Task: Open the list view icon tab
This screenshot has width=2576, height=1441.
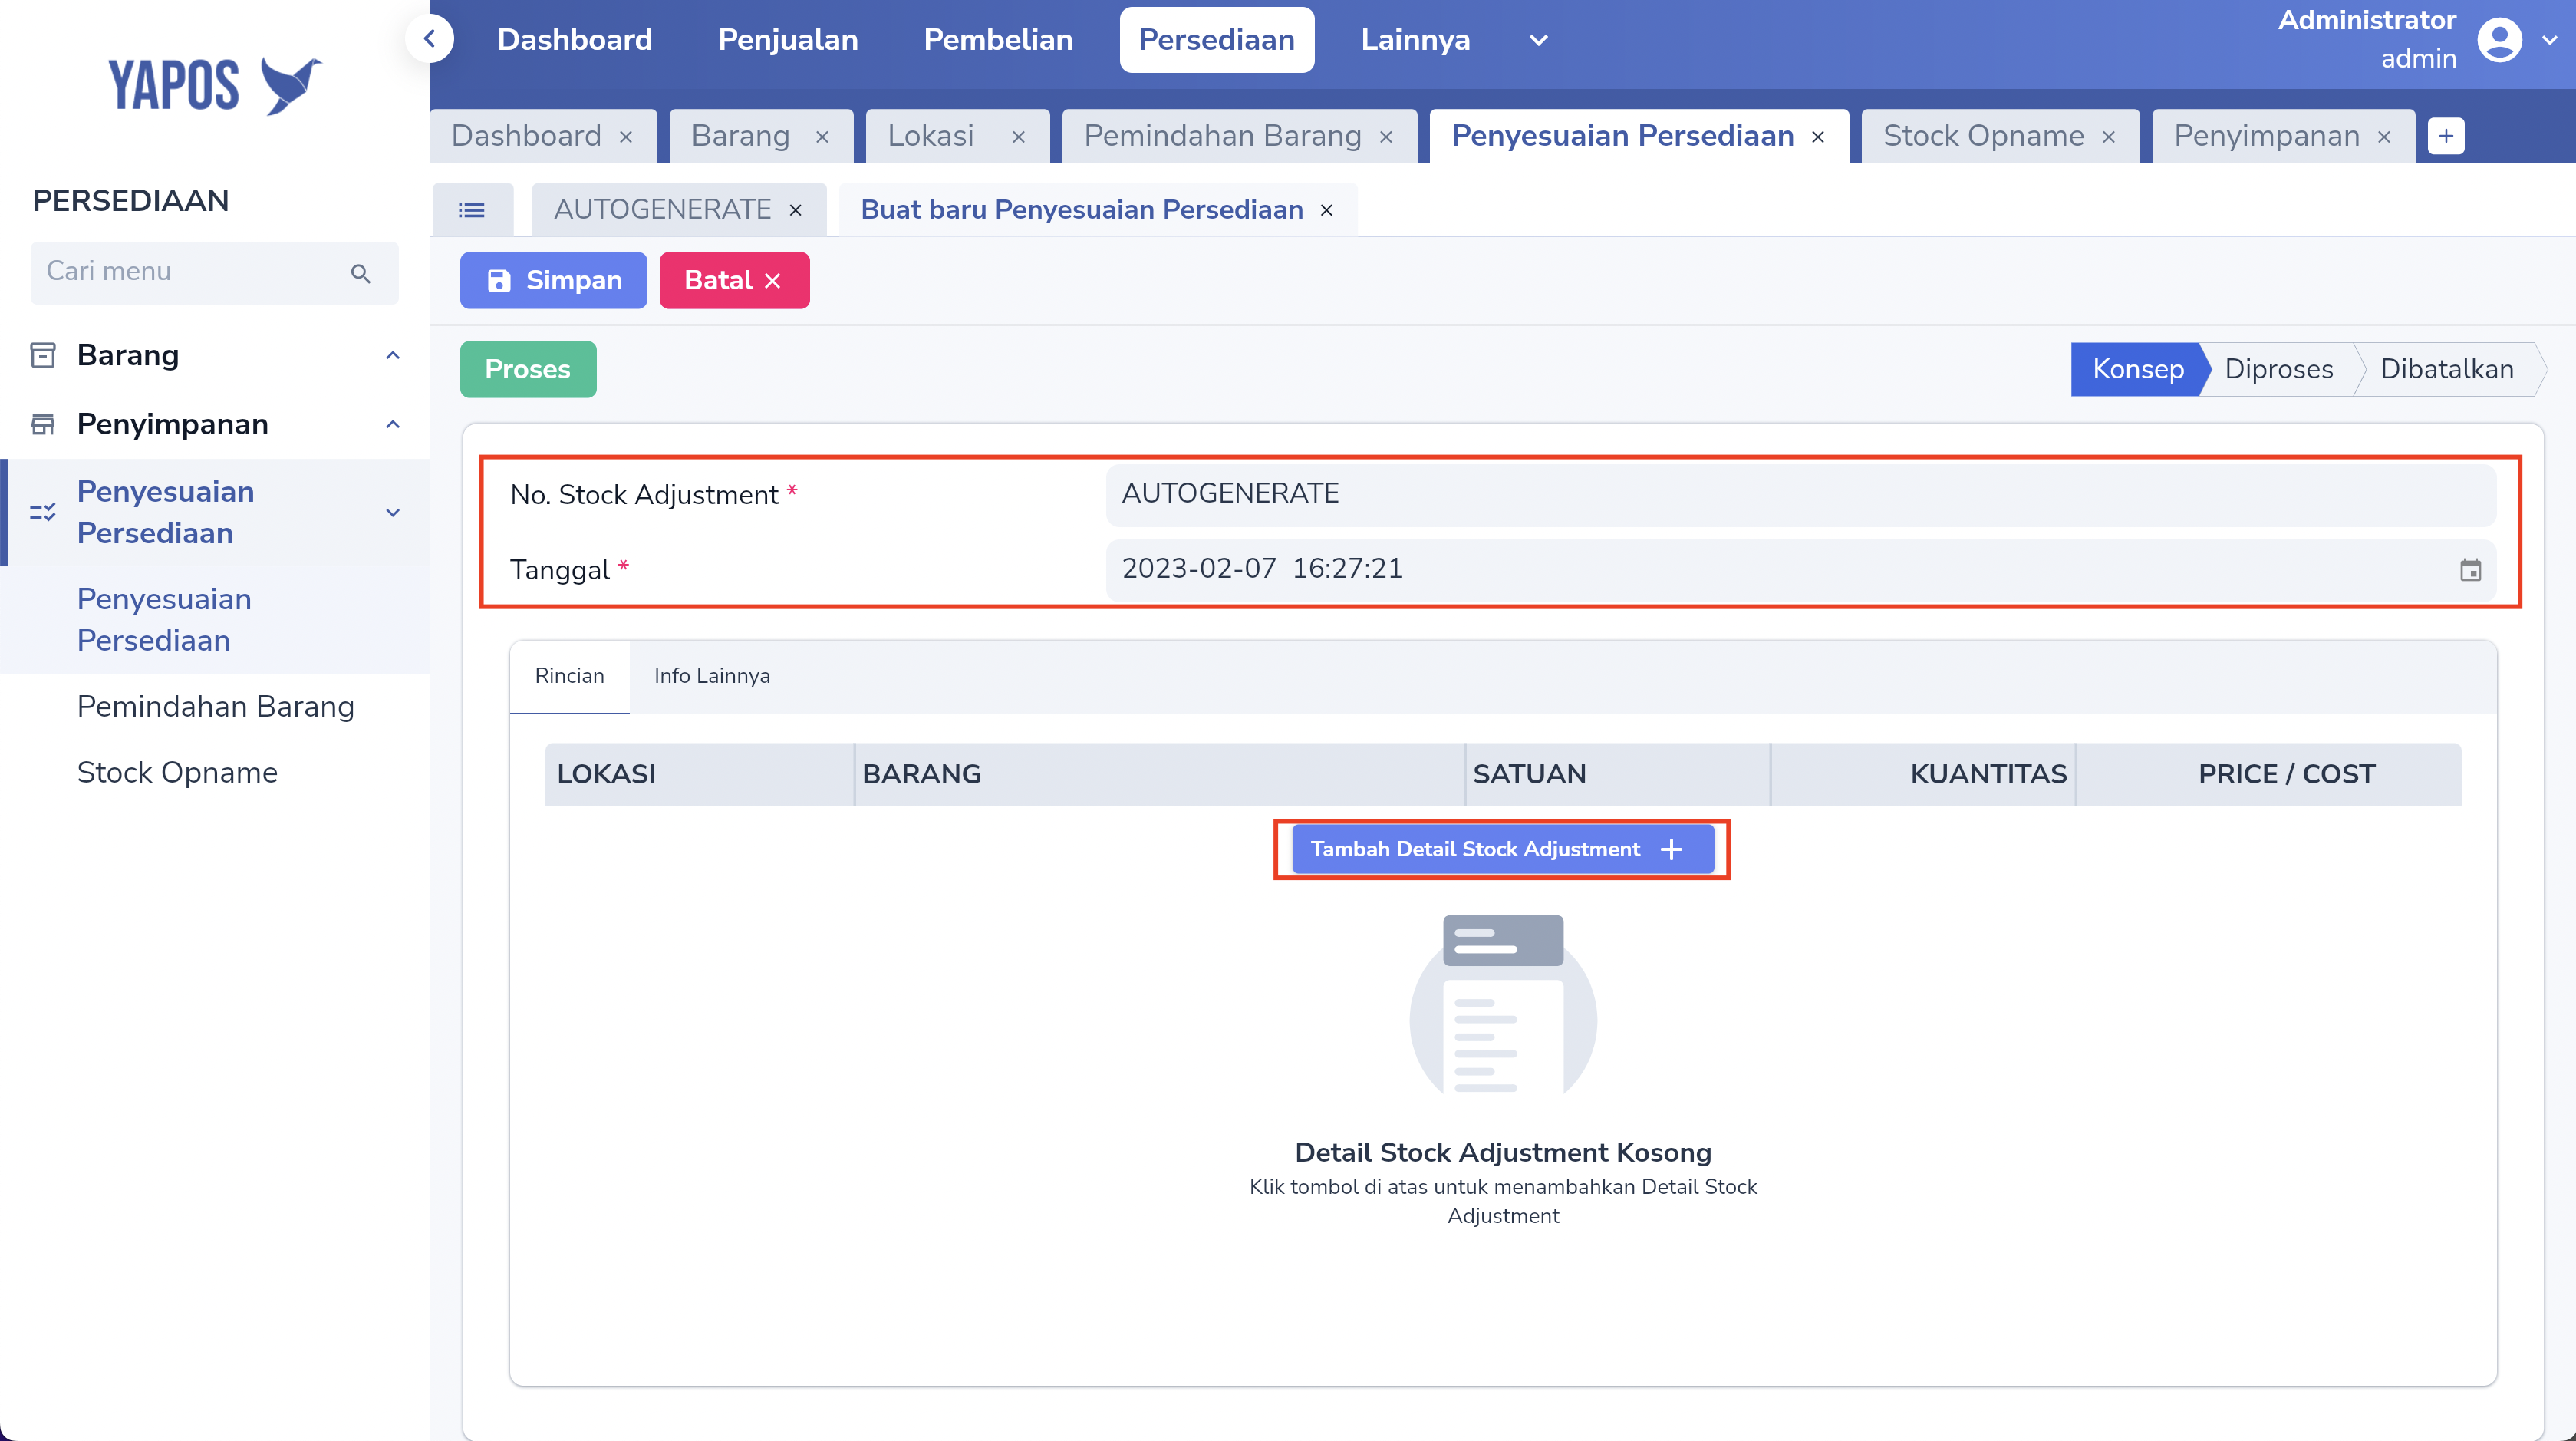Action: 472,210
